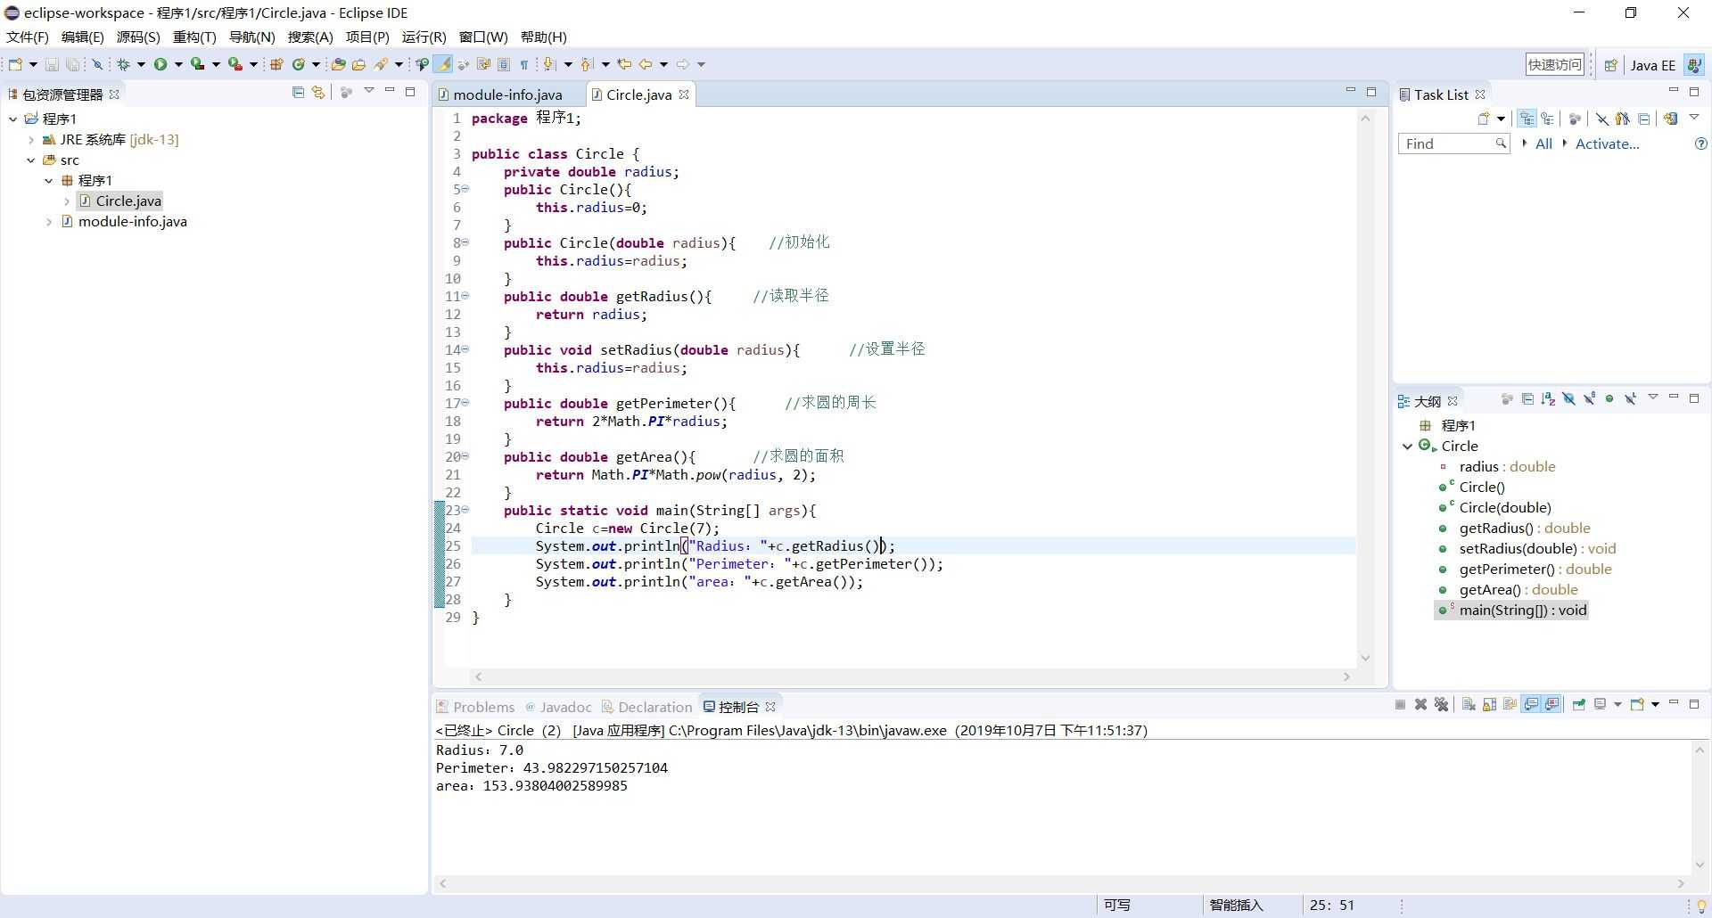The height and width of the screenshot is (918, 1712).
Task: Run the program with green Run button
Action: 160,64
